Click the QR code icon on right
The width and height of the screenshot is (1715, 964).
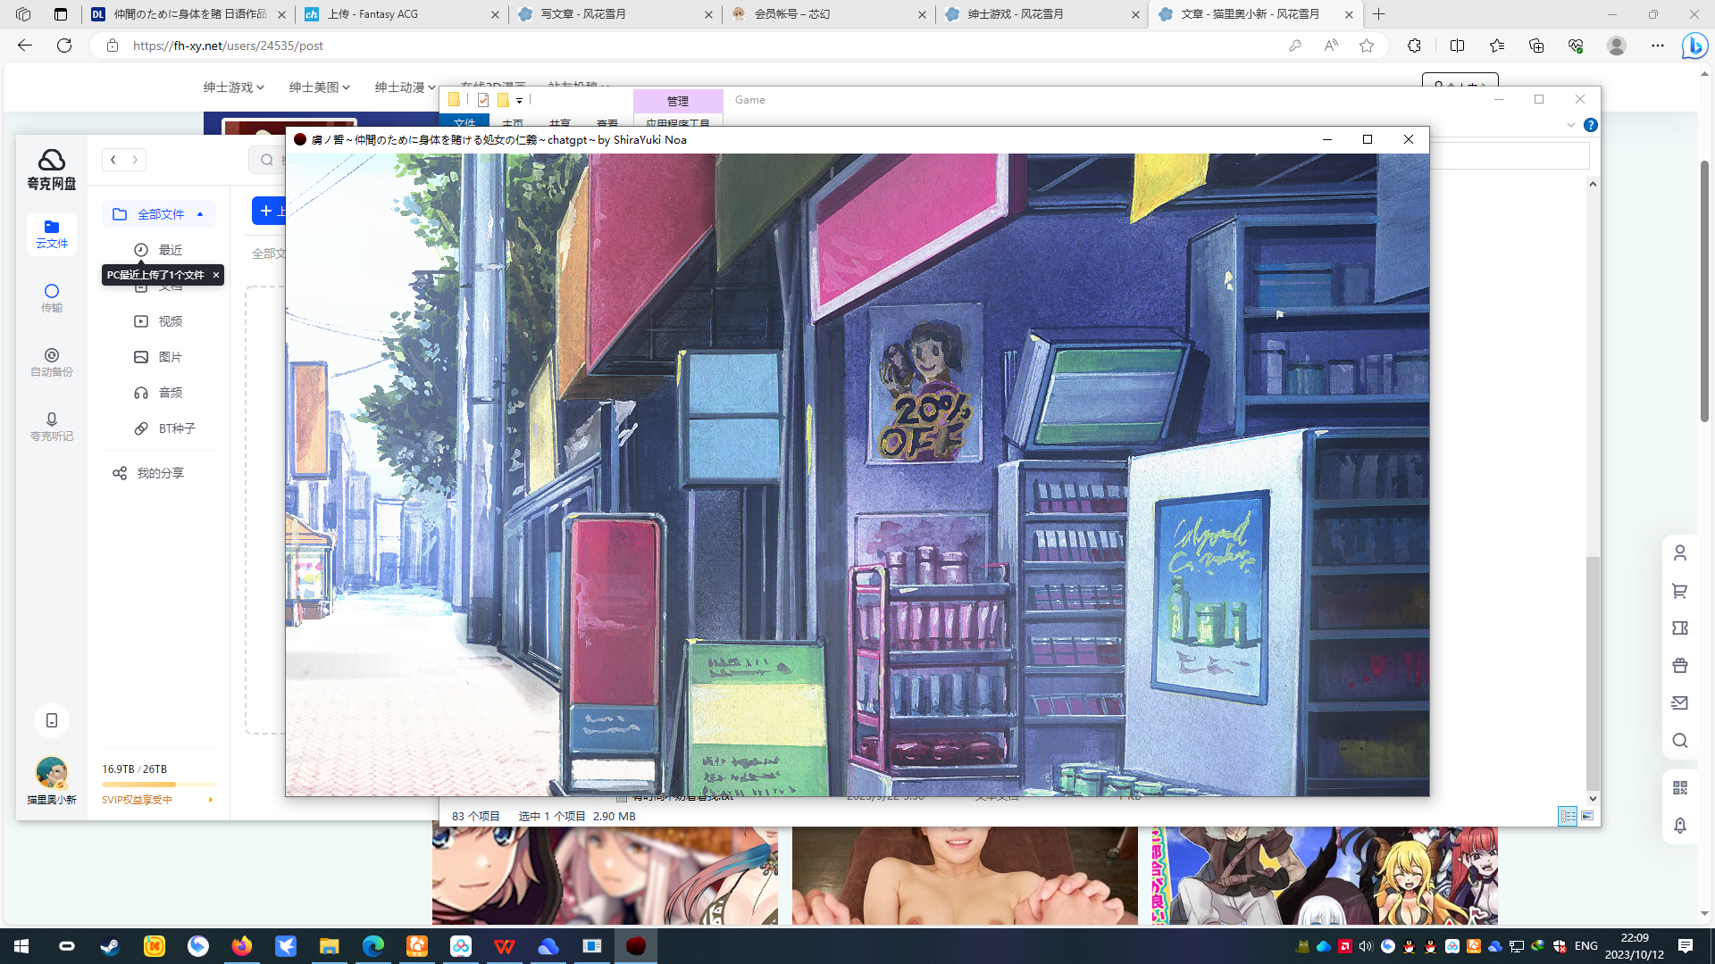pyautogui.click(x=1679, y=787)
